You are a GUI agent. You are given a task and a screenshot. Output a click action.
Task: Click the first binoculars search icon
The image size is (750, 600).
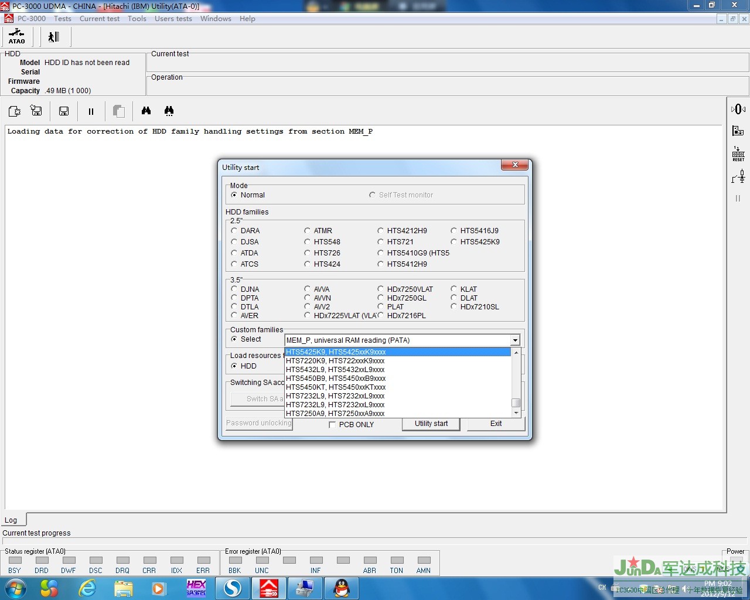146,111
